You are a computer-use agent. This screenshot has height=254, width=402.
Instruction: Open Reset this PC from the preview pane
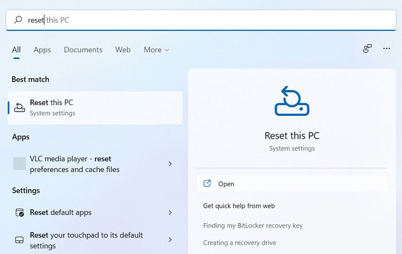pyautogui.click(x=292, y=183)
